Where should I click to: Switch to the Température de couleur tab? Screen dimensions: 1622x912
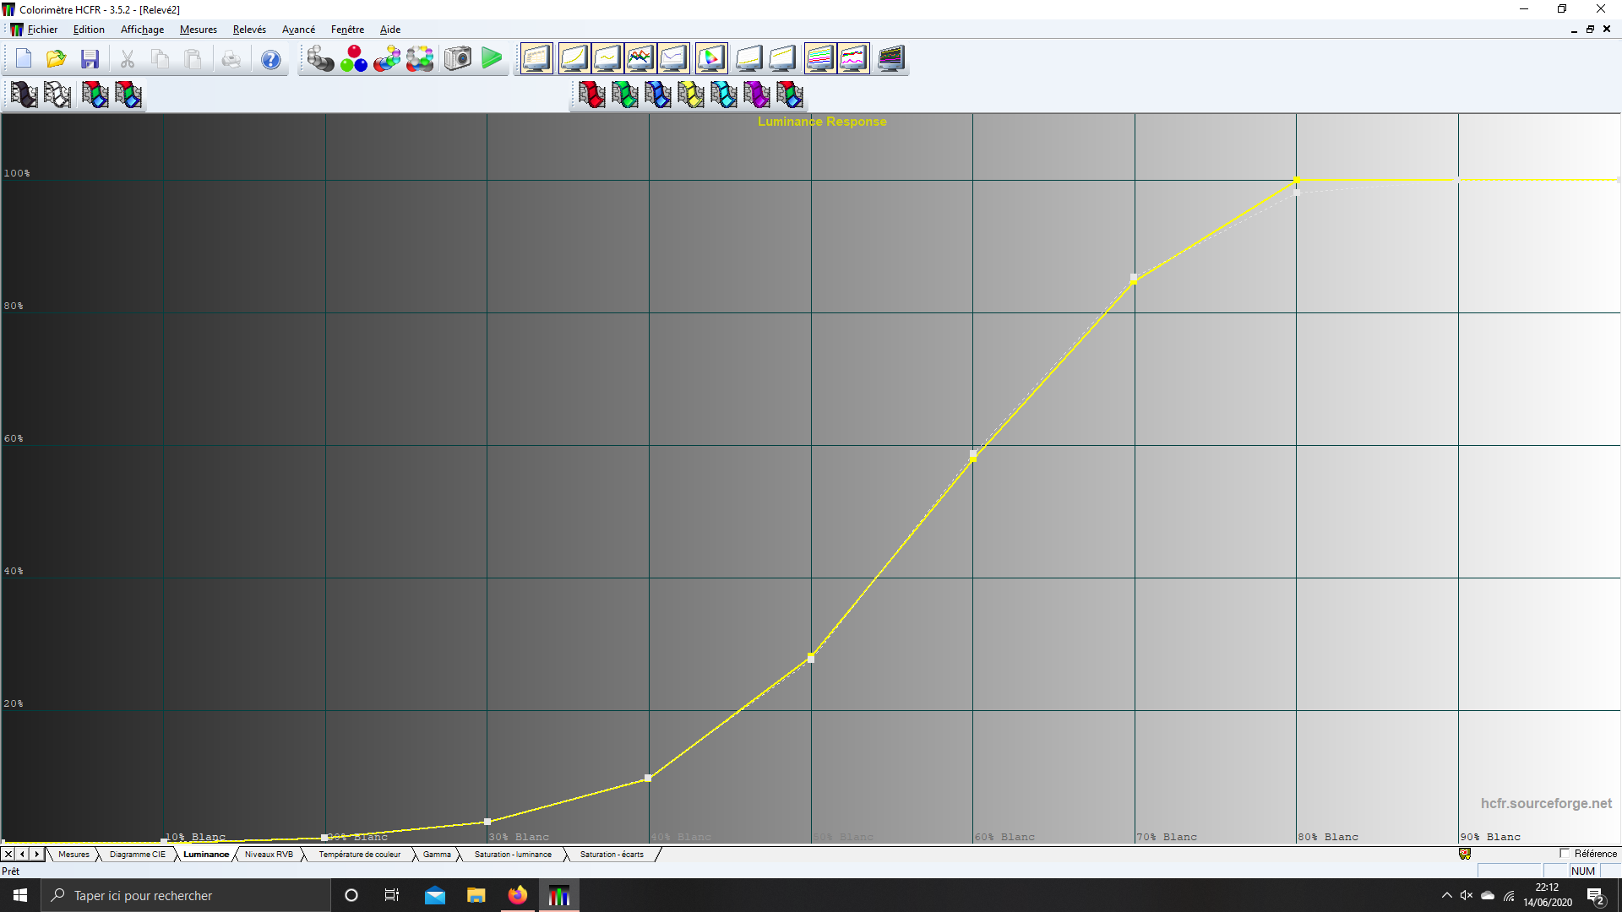click(x=359, y=855)
